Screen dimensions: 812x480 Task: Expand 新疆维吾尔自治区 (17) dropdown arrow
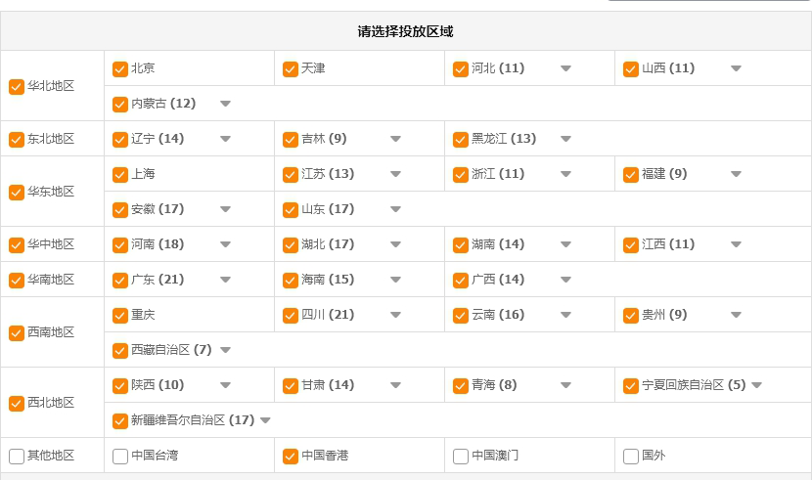coord(265,421)
